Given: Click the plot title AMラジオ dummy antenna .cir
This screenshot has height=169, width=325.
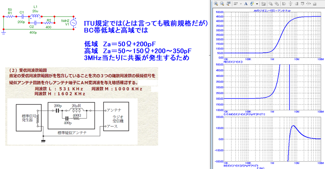Looking at the screenshot, I should (272, 10).
